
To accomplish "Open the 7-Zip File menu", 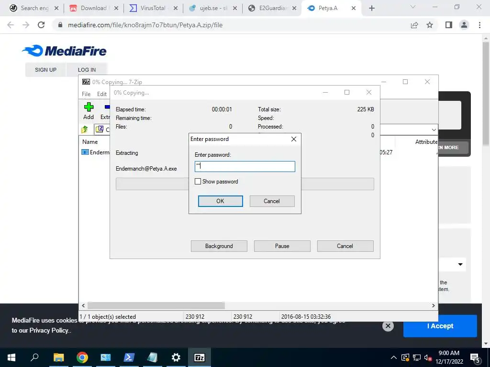I will [x=86, y=94].
